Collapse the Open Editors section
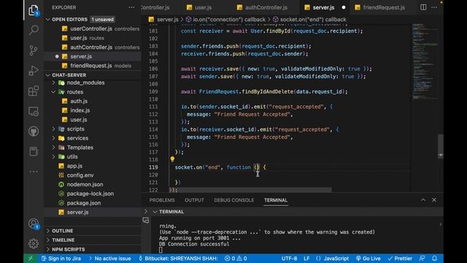The width and height of the screenshot is (467, 263). click(48, 20)
